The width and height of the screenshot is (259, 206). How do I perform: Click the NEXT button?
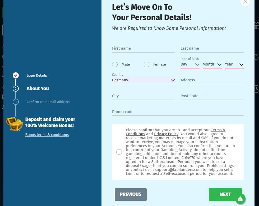[225, 194]
